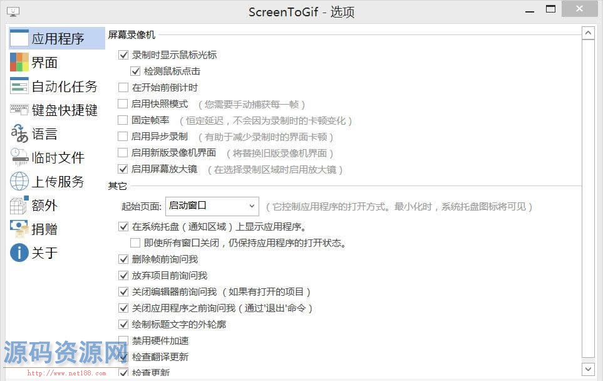Open the 关于 tab label
The height and width of the screenshot is (381, 603).
coord(44,253)
